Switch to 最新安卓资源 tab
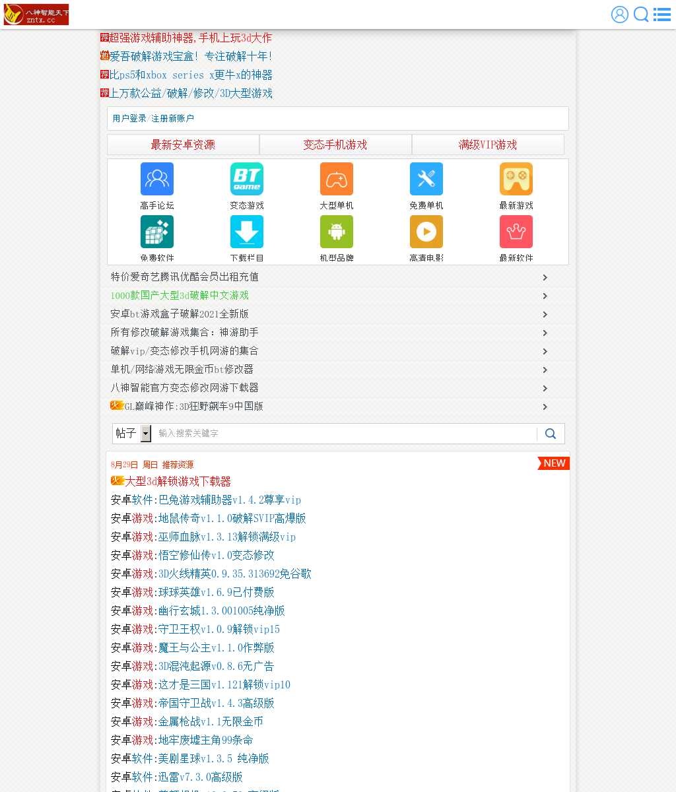 tap(183, 145)
